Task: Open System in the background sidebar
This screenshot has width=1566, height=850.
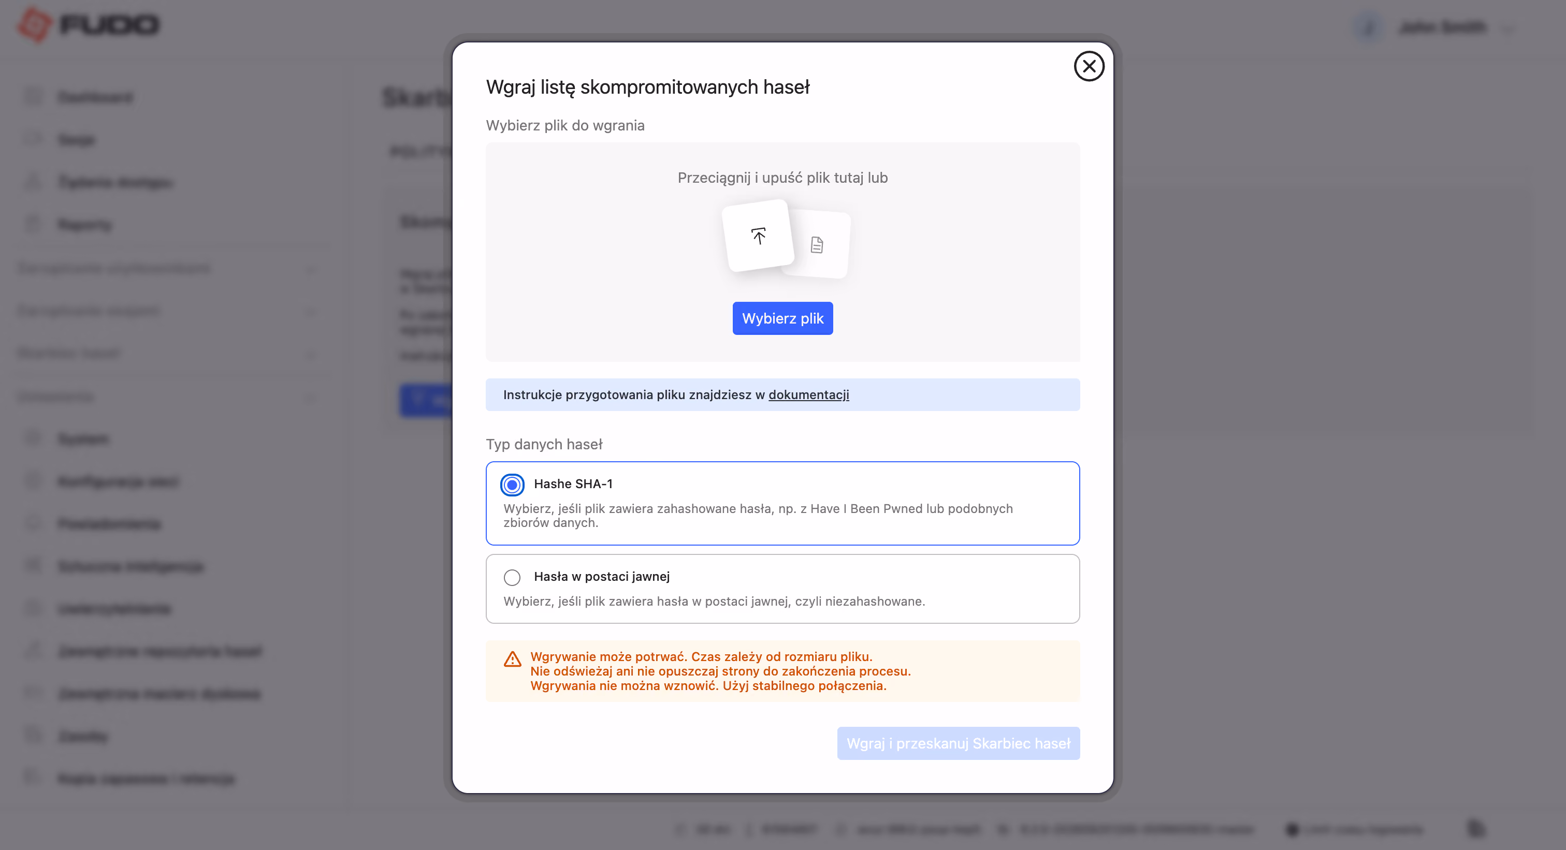Action: tap(83, 439)
